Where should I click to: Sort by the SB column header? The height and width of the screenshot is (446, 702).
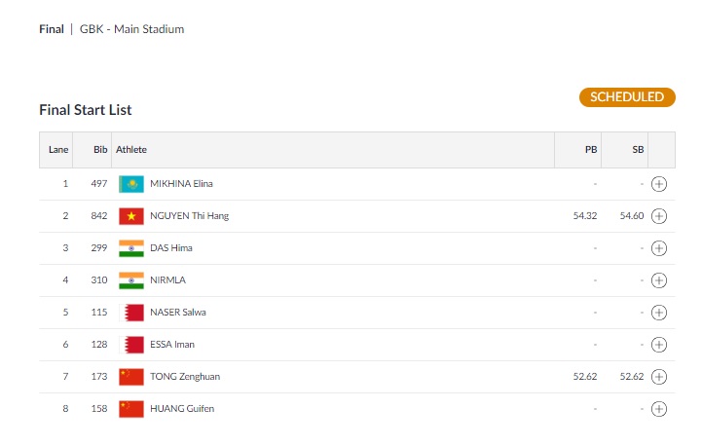click(x=638, y=150)
